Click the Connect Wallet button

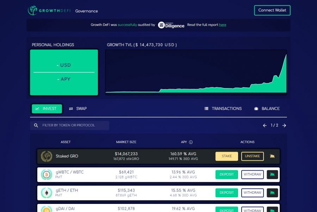point(272,10)
